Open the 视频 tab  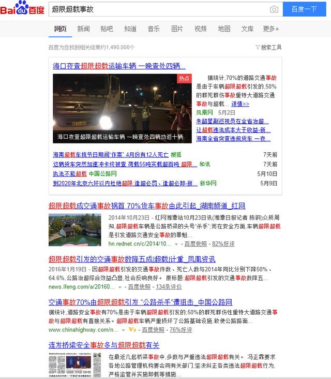200,29
